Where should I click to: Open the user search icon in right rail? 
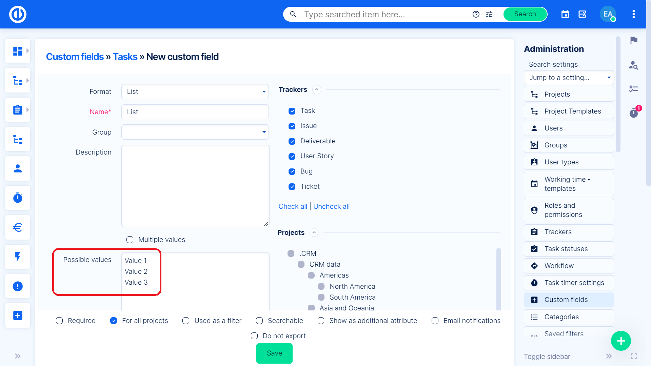(634, 65)
